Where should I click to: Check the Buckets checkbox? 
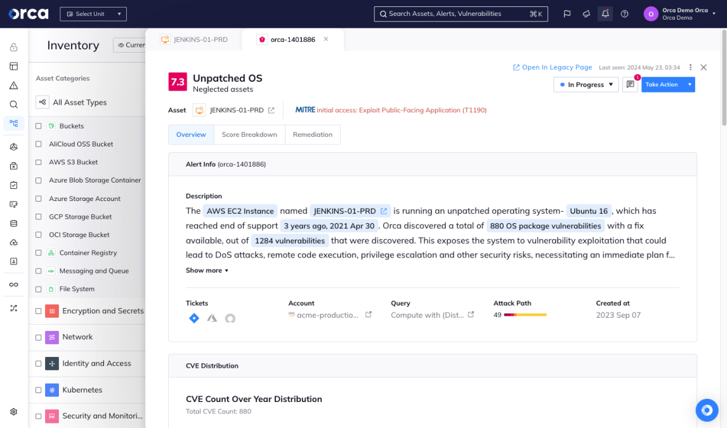pos(39,126)
